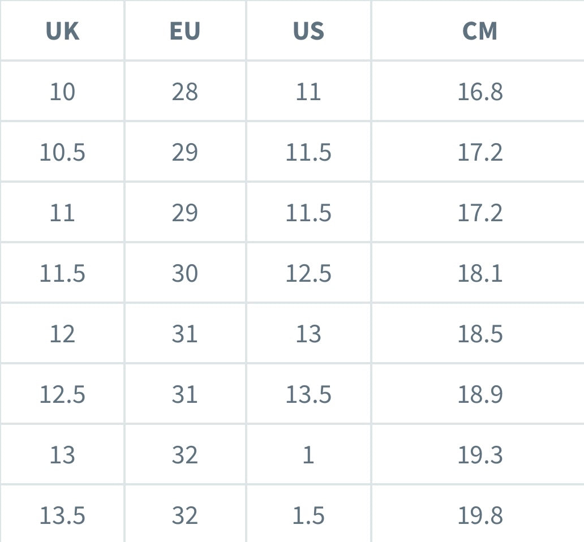
Task: Select EU 31 in the UK 12 row
Action: pos(185,334)
